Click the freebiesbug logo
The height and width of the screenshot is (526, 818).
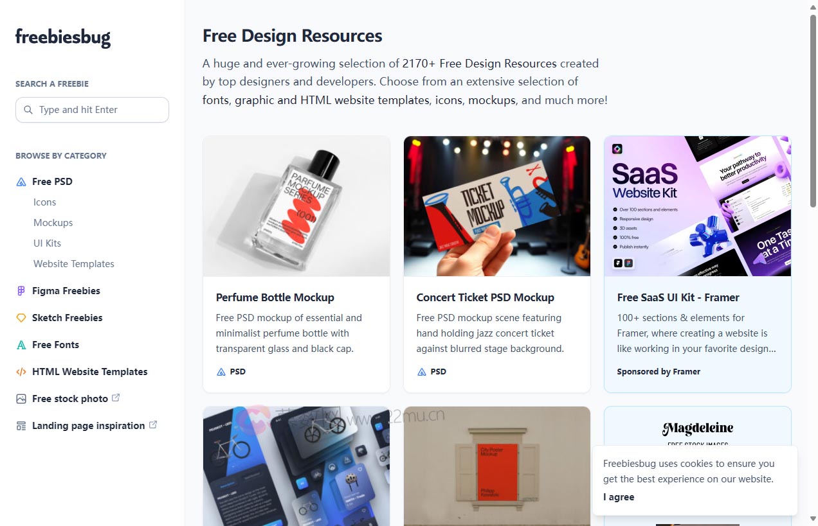tap(63, 37)
